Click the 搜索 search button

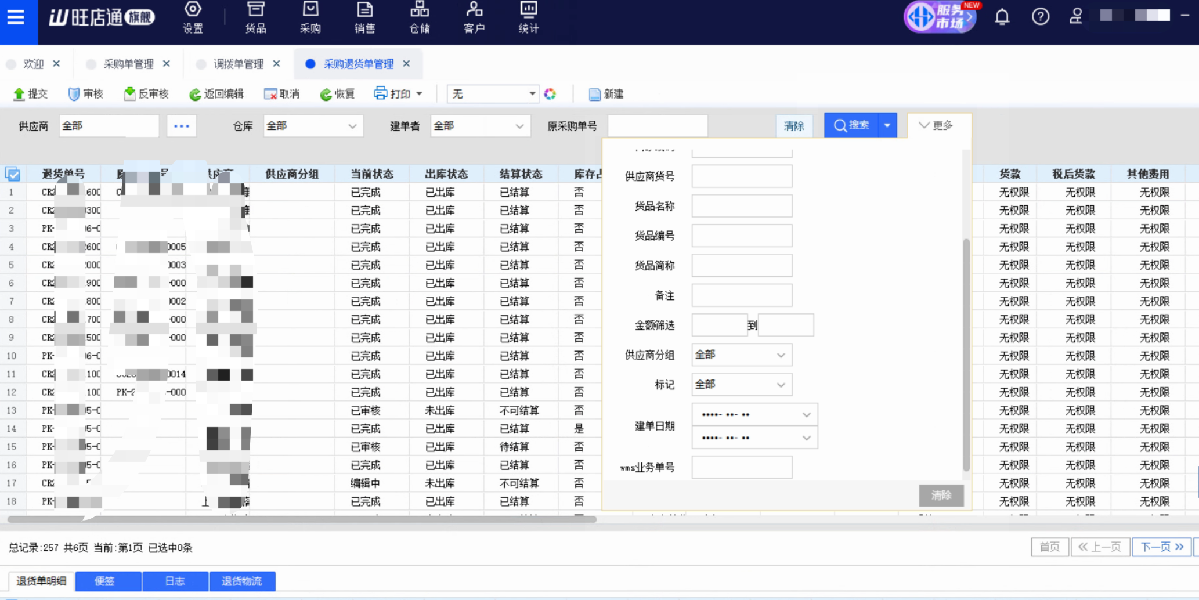click(x=851, y=125)
